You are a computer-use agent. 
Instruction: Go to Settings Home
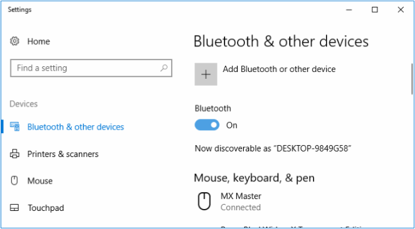(x=39, y=41)
